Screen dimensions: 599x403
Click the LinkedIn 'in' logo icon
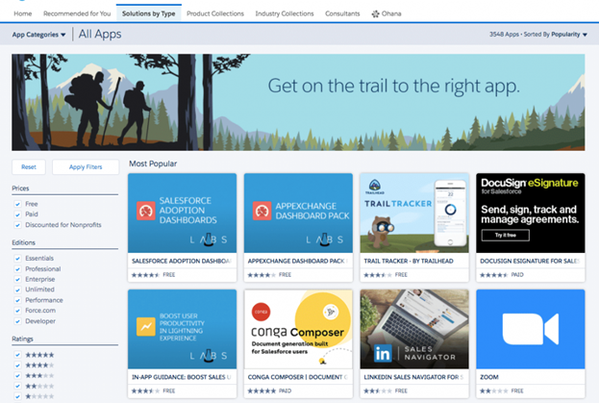[x=383, y=353]
